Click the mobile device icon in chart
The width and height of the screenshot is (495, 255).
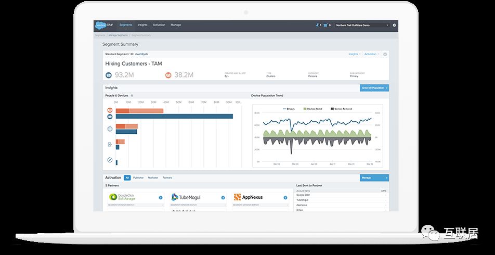click(x=110, y=144)
